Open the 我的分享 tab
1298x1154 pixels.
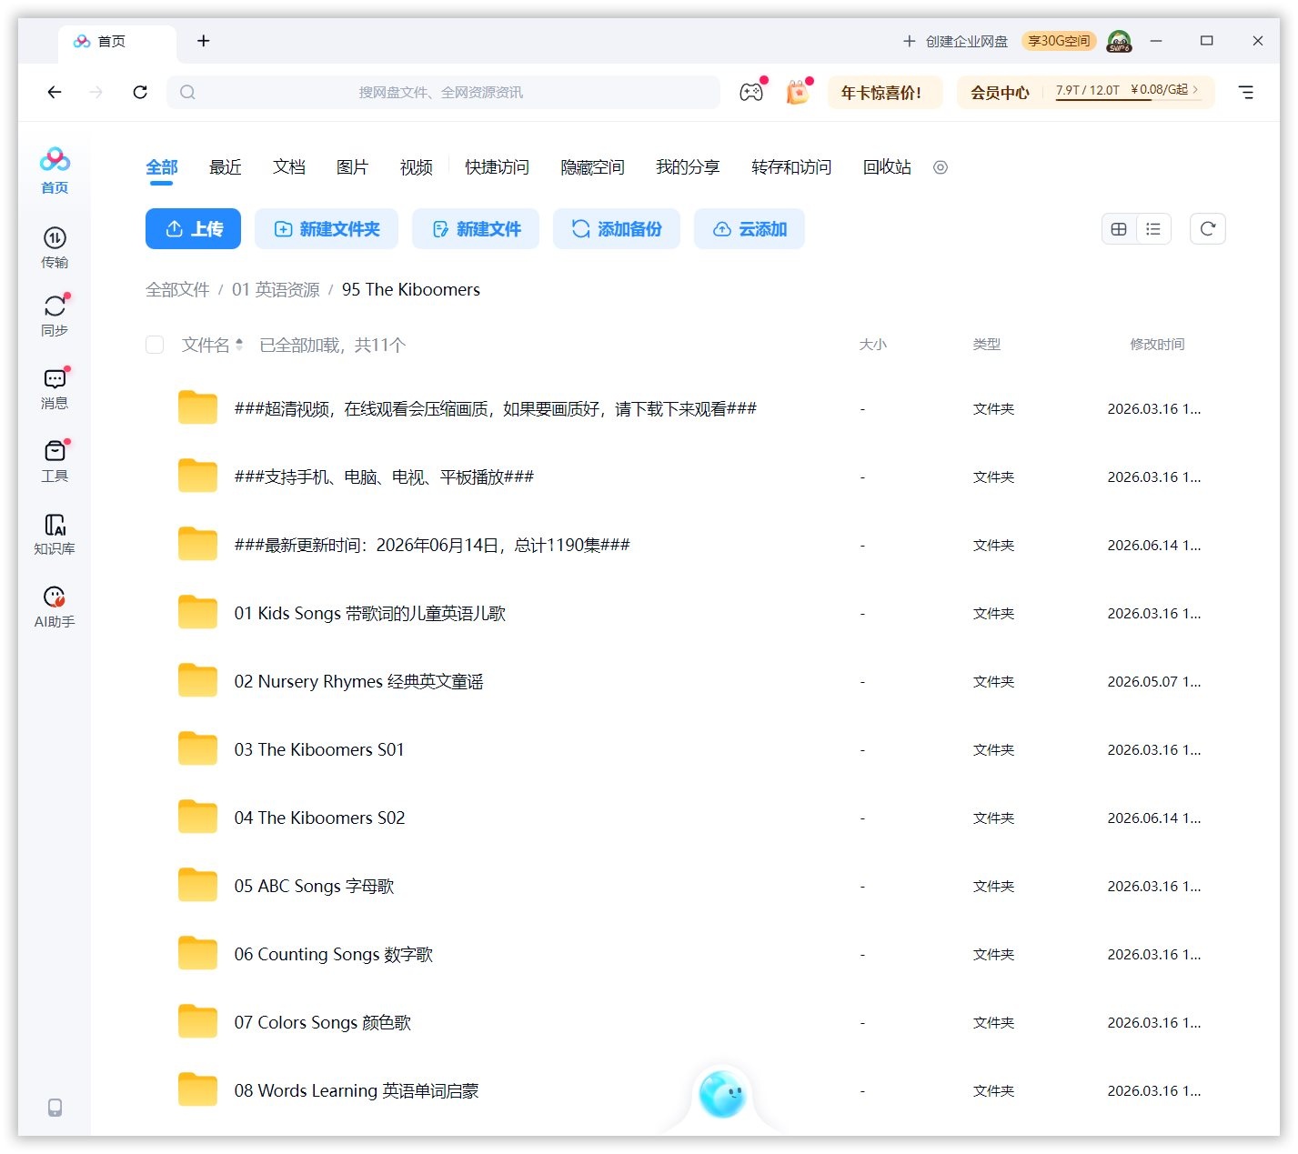[x=688, y=167]
